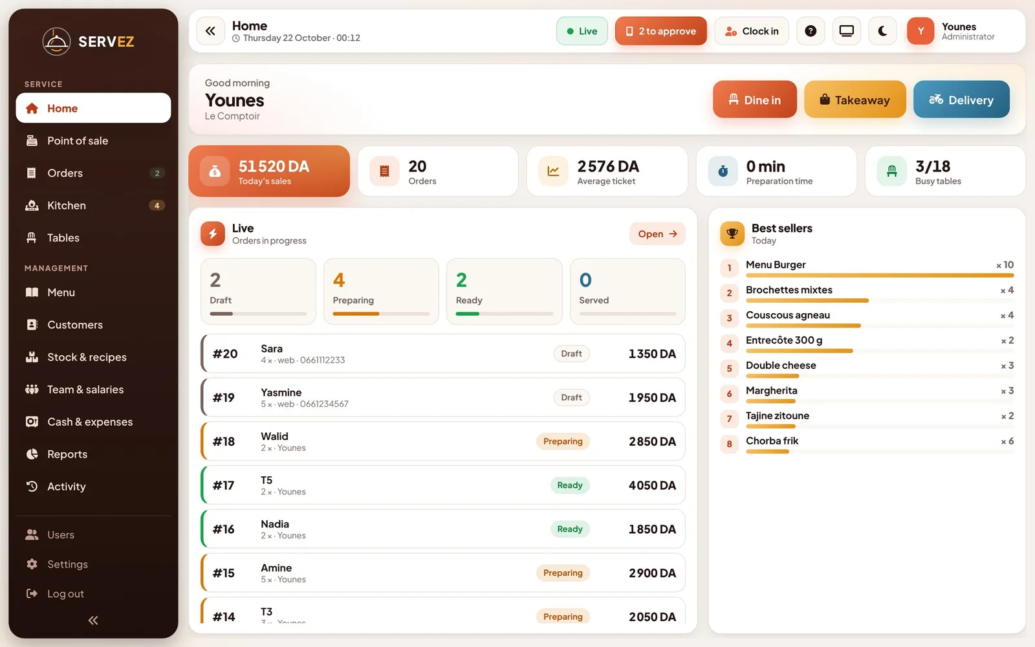
Task: Filter live orders by Draft card
Action: pyautogui.click(x=258, y=291)
